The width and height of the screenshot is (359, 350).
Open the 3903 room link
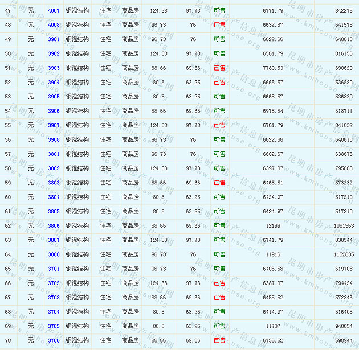54,68
